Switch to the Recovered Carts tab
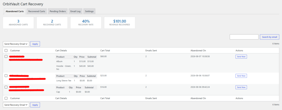Image resolution: width=282 pixels, height=110 pixels. pos(37,11)
